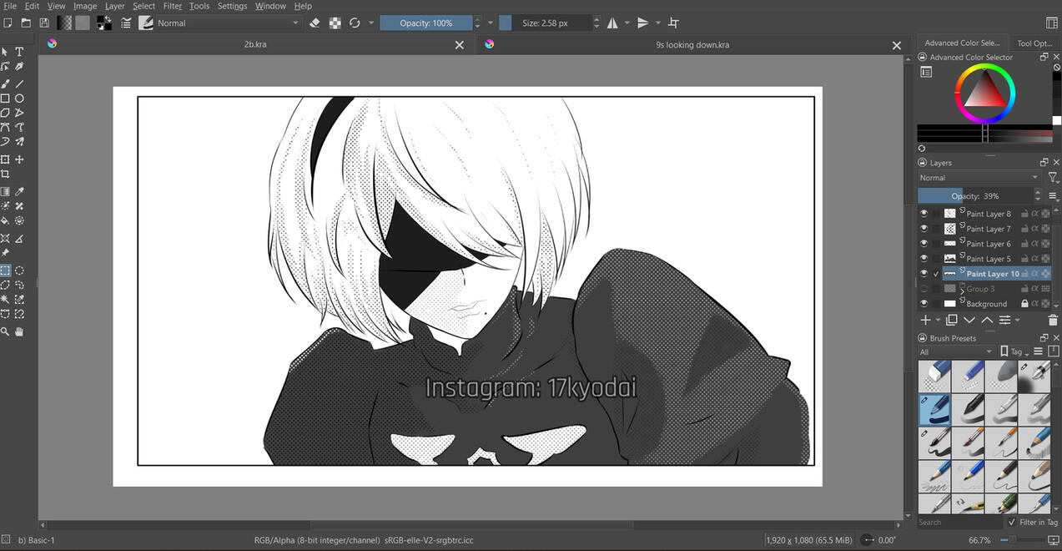The height and width of the screenshot is (551, 1062).
Task: Create a new document from toolbar
Action: pos(7,23)
